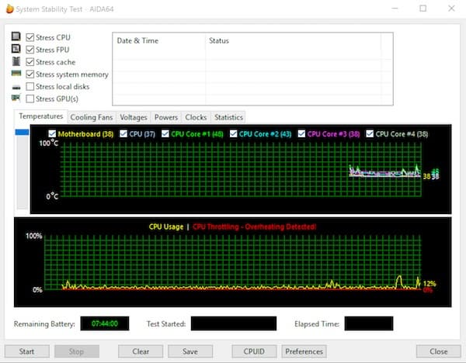Switch to the Powers tab

(166, 117)
